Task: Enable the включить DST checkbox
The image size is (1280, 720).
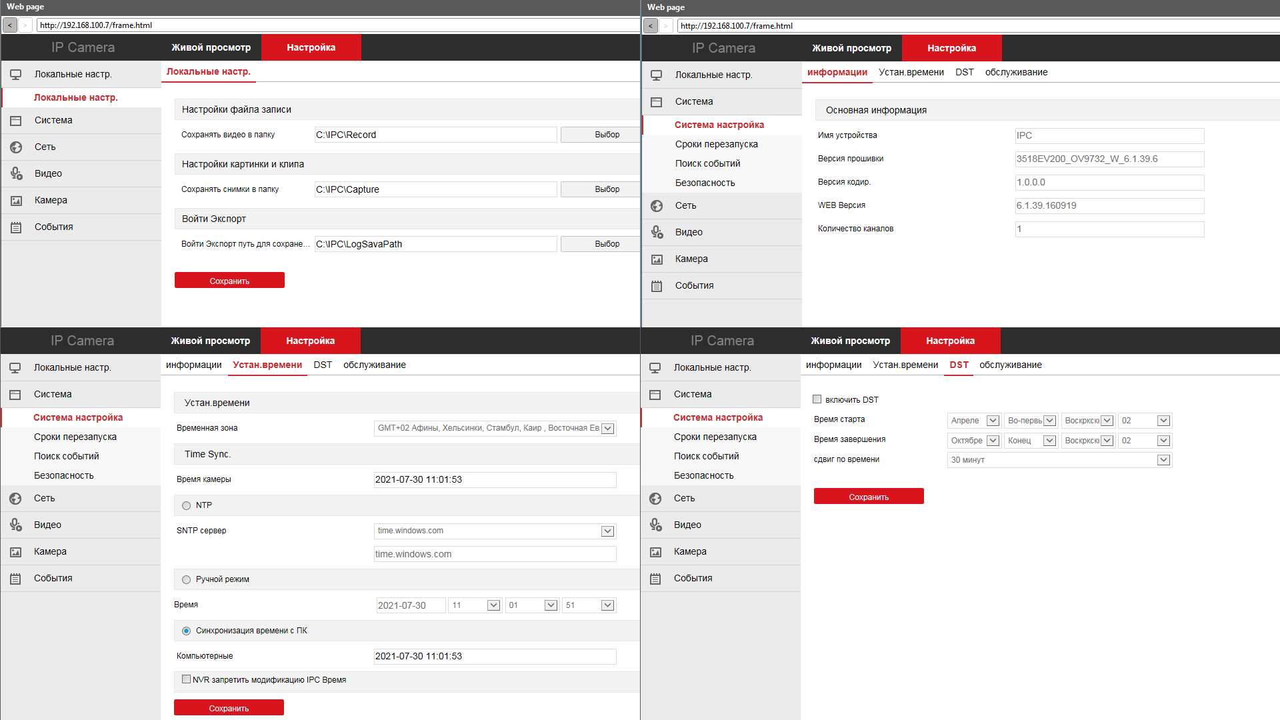Action: click(817, 399)
